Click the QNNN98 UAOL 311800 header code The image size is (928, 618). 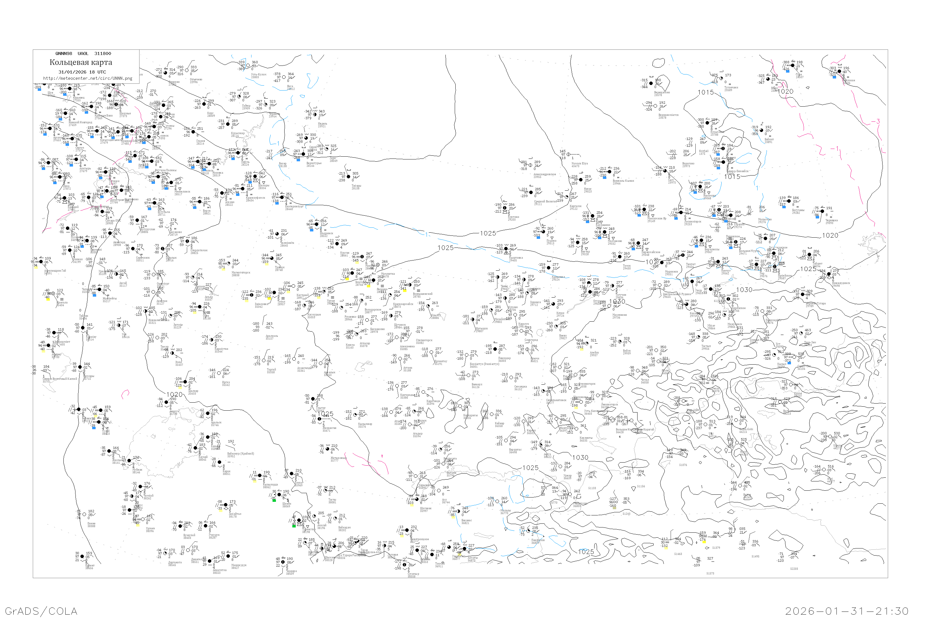pos(83,53)
